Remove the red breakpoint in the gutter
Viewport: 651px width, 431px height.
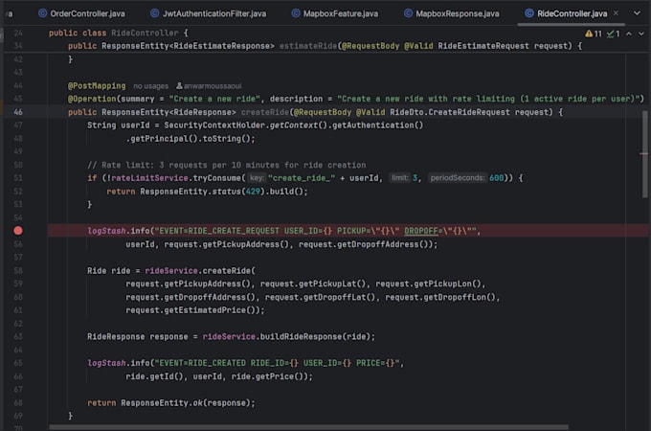coord(18,231)
